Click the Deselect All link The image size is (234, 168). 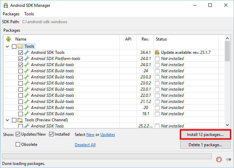[85, 145]
